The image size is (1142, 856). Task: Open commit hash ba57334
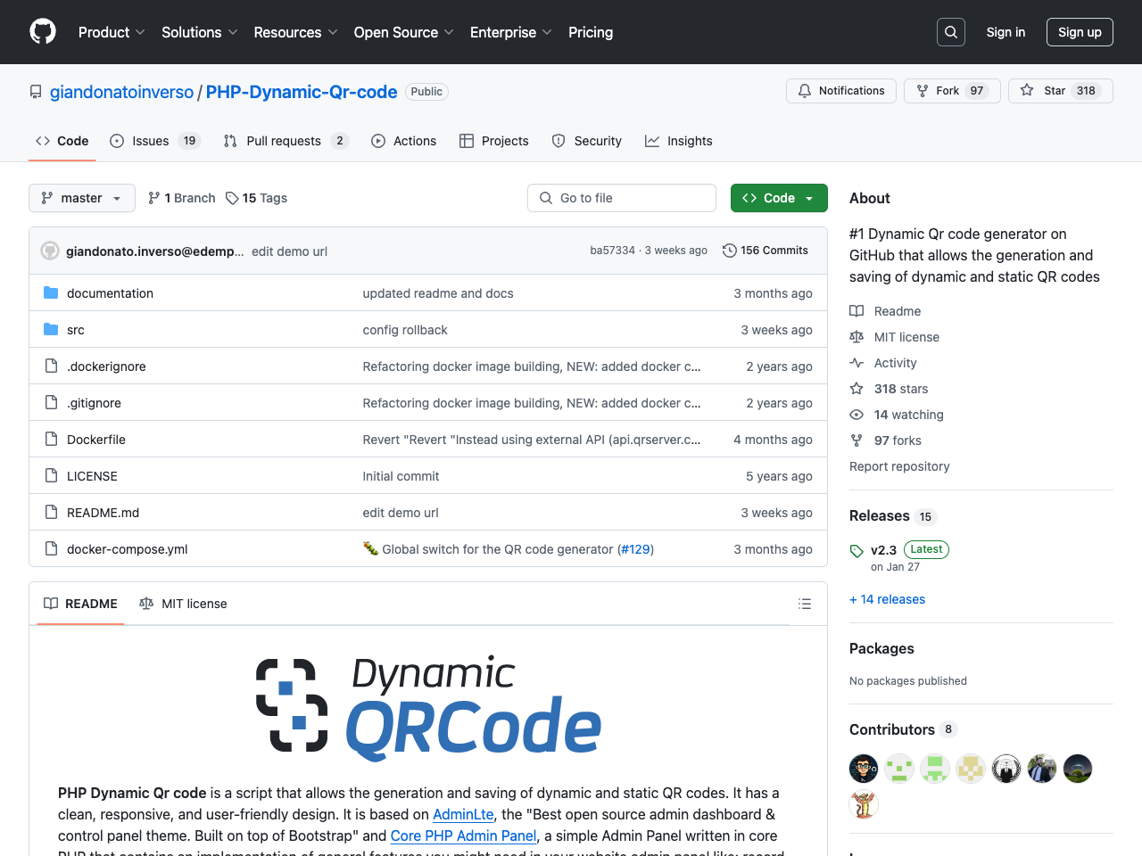pos(612,251)
